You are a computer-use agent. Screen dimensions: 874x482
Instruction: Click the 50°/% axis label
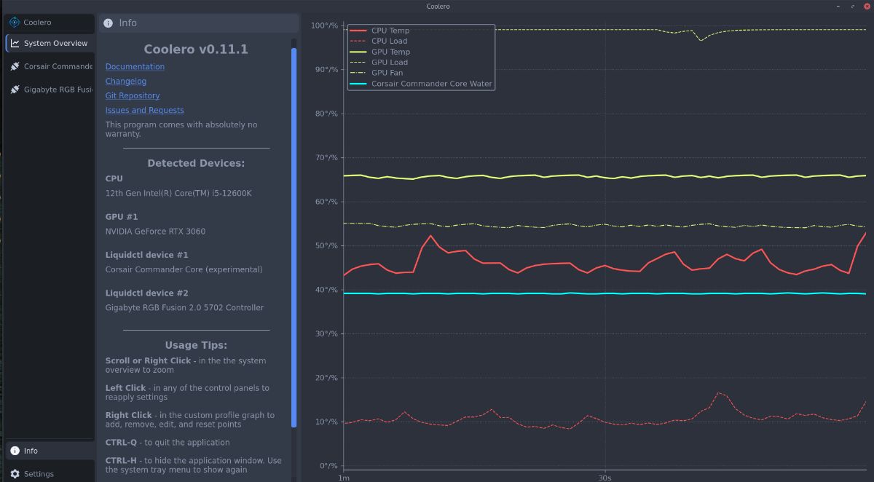(x=326, y=246)
